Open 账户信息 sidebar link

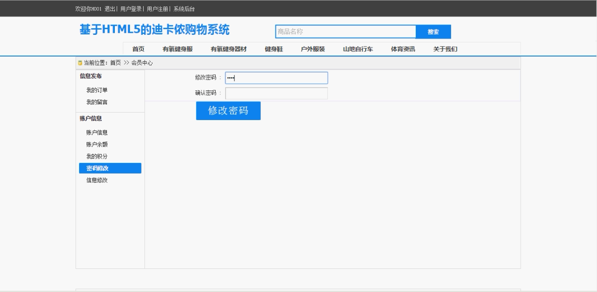97,133
